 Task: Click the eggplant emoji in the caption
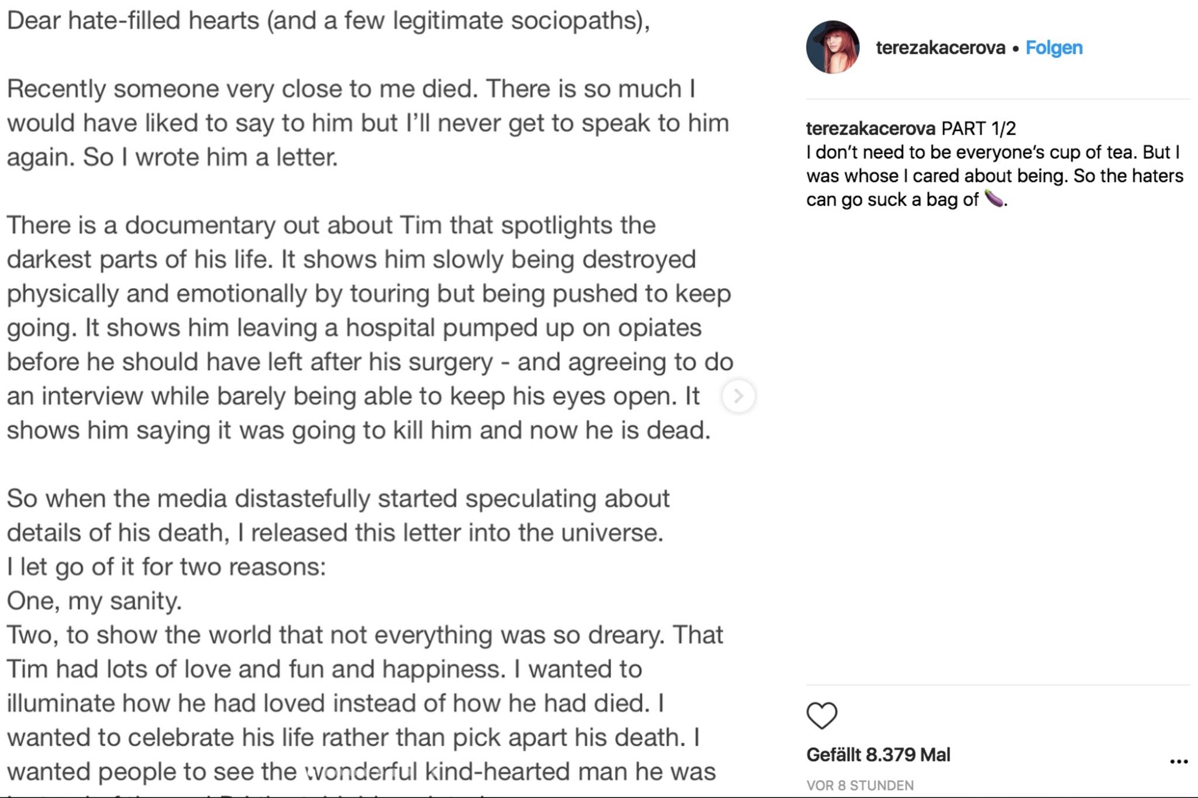[x=993, y=199]
